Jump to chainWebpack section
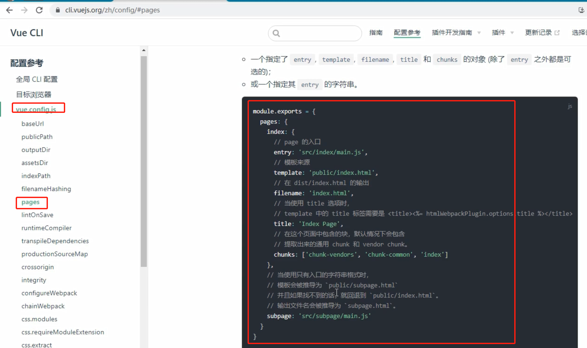Screen dimensions: 587x348 pyautogui.click(x=43, y=306)
